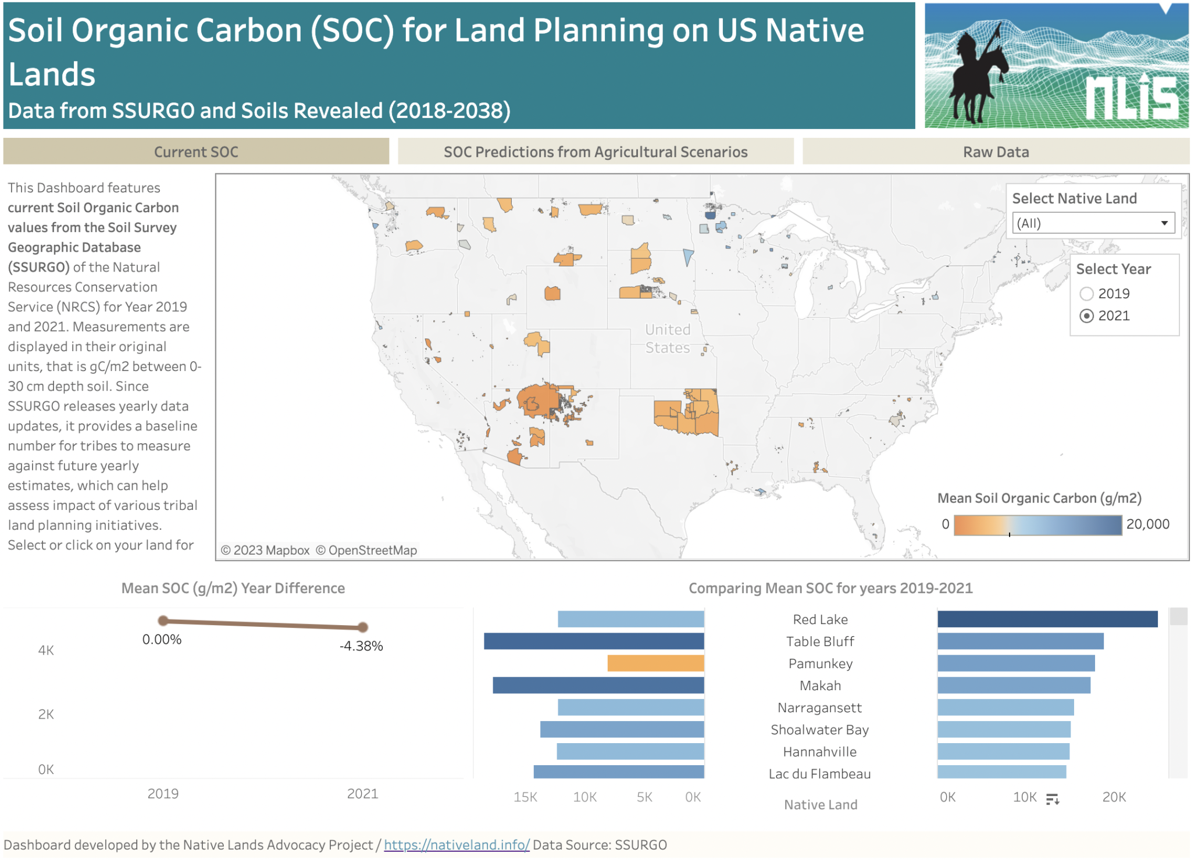Click the Shoalwater Bay bar
The height and width of the screenshot is (860, 1191).
click(1004, 729)
